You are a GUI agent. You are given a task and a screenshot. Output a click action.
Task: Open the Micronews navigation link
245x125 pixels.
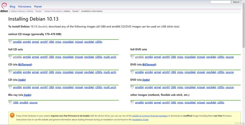tap(25, 6)
